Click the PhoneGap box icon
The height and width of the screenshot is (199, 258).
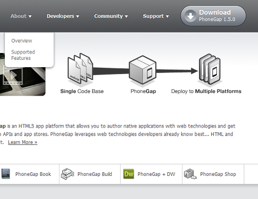tap(143, 70)
